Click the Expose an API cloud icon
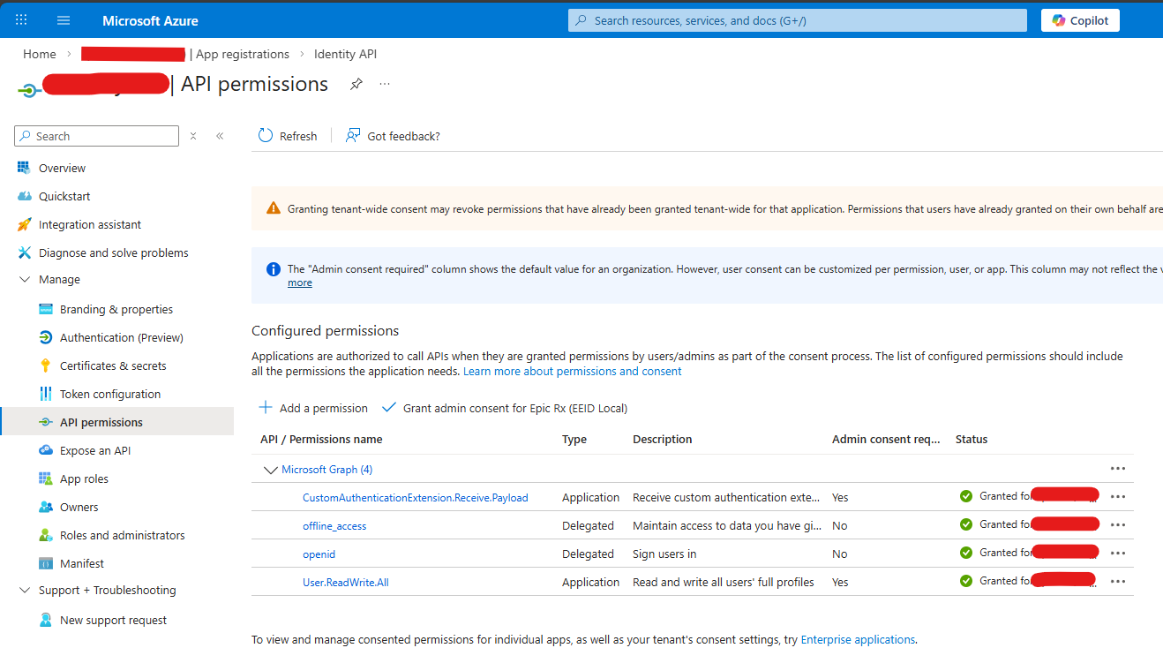Viewport: 1163px width, 663px height. coord(45,450)
